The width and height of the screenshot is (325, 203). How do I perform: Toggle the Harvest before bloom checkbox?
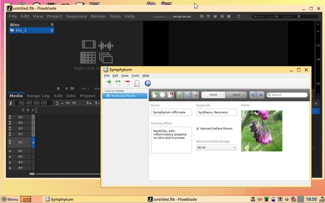coord(197,128)
